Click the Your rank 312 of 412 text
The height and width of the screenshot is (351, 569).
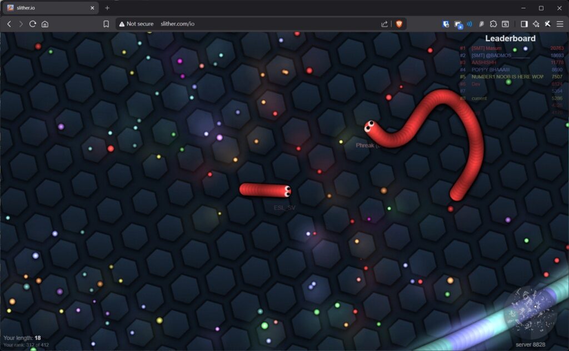point(26,345)
